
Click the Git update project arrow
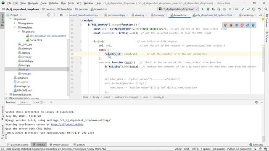(x=243, y=9)
